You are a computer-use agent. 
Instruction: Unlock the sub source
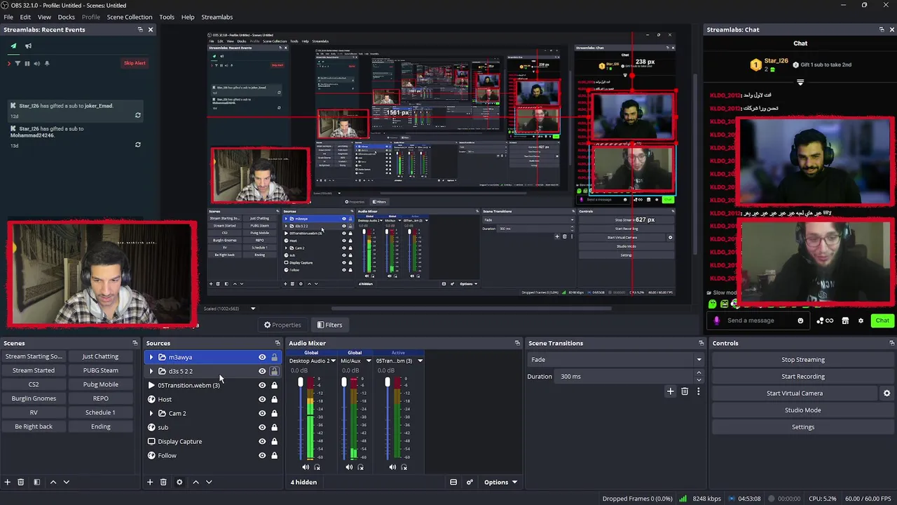tap(274, 427)
